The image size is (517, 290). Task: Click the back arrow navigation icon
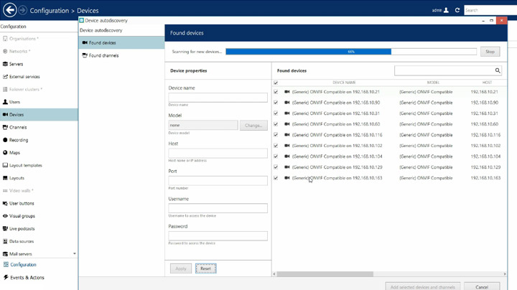10,10
